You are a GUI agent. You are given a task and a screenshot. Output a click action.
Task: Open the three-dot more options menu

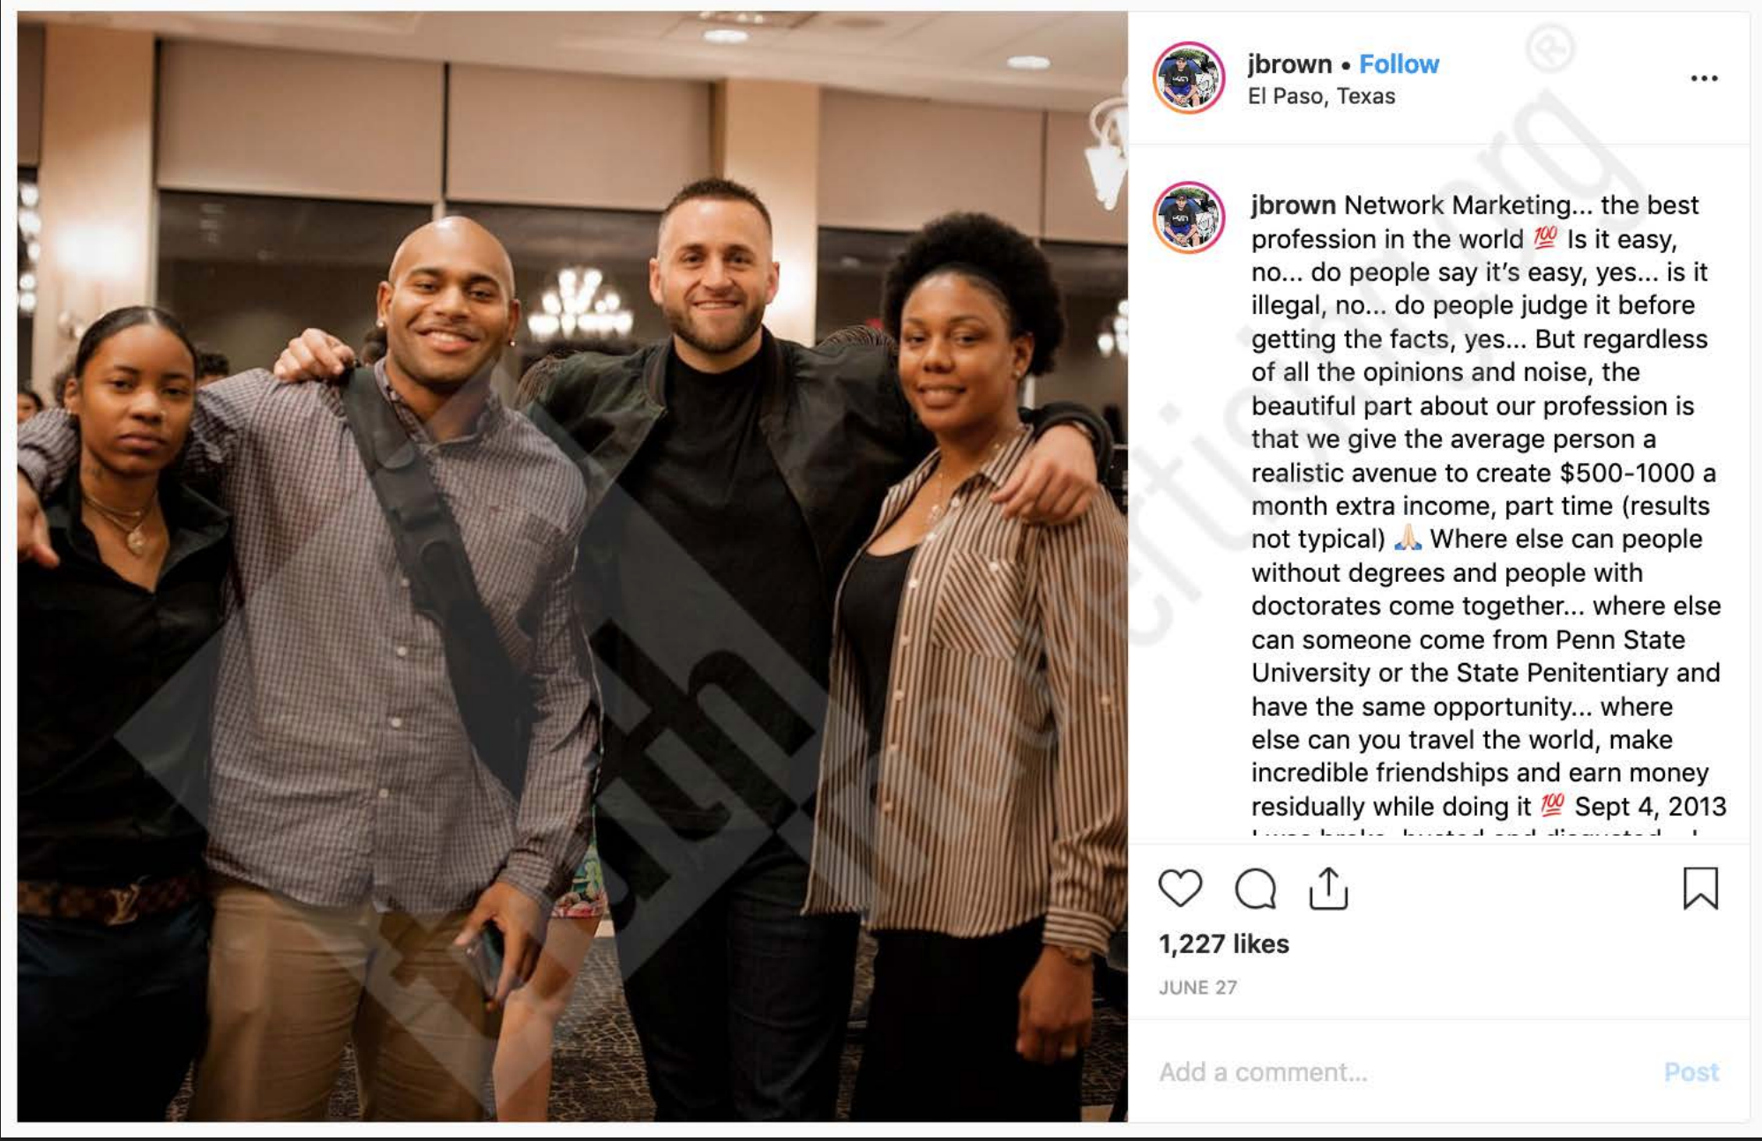tap(1704, 78)
